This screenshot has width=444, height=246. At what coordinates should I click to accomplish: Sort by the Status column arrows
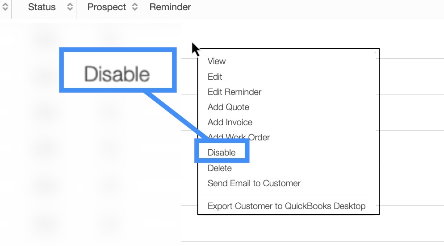70,7
